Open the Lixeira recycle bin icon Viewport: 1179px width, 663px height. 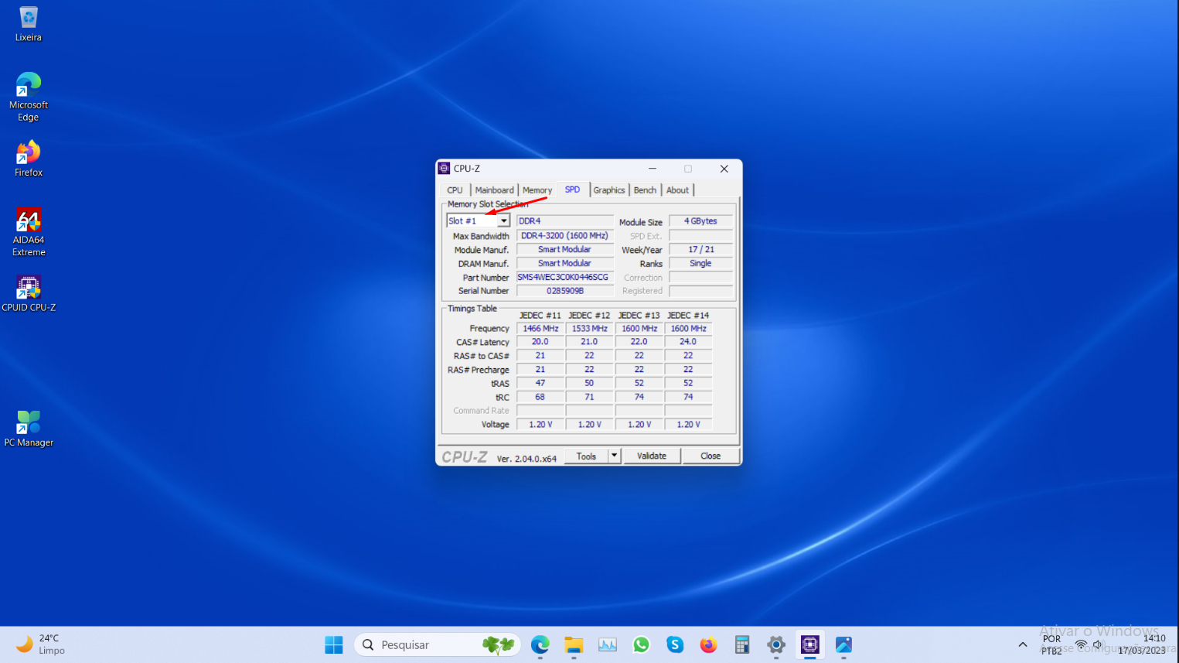tap(28, 23)
